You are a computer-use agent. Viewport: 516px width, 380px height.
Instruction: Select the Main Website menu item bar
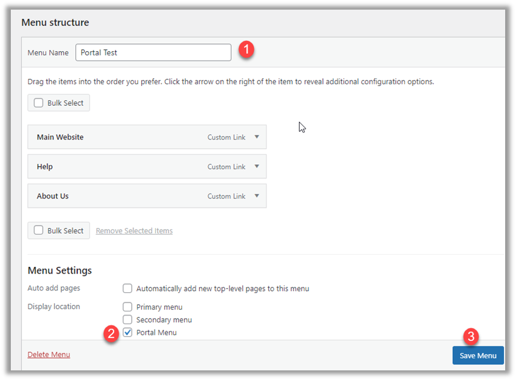click(120, 137)
